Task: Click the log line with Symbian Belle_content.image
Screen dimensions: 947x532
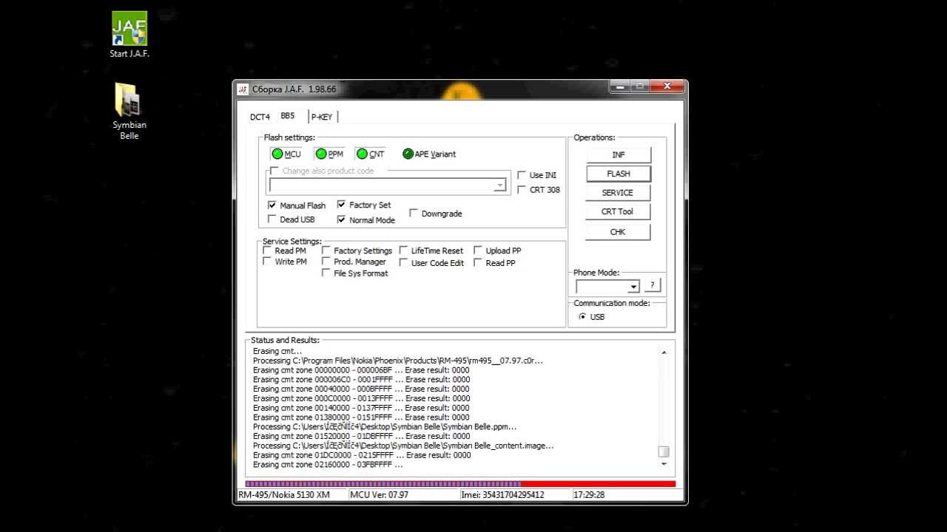Action: (x=403, y=446)
